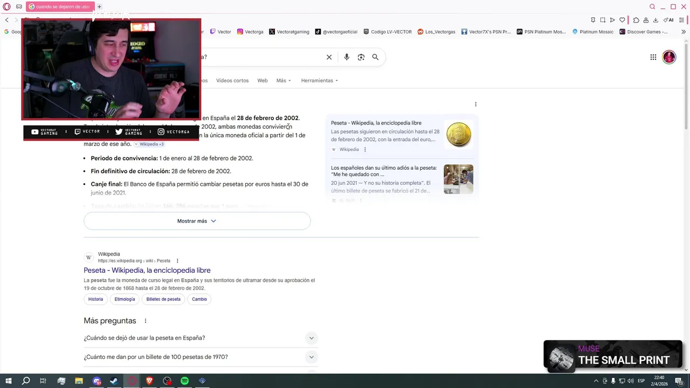This screenshot has width=690, height=388.
Task: Open the Opera AI assistant
Action: pos(668,20)
